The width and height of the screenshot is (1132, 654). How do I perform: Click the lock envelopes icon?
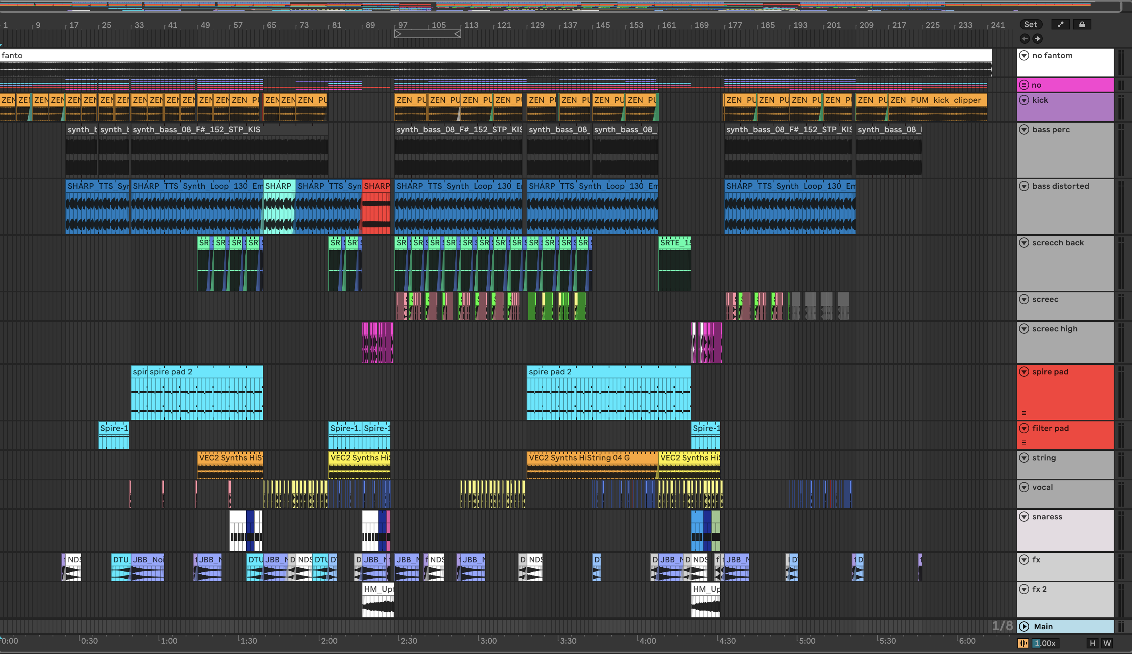[x=1082, y=25]
